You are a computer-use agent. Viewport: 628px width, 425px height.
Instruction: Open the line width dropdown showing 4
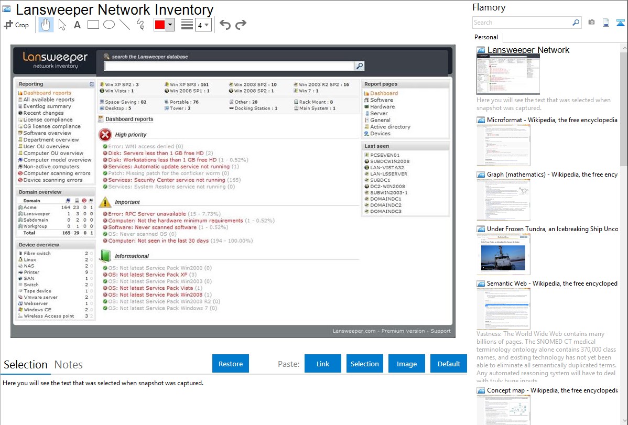(203, 25)
